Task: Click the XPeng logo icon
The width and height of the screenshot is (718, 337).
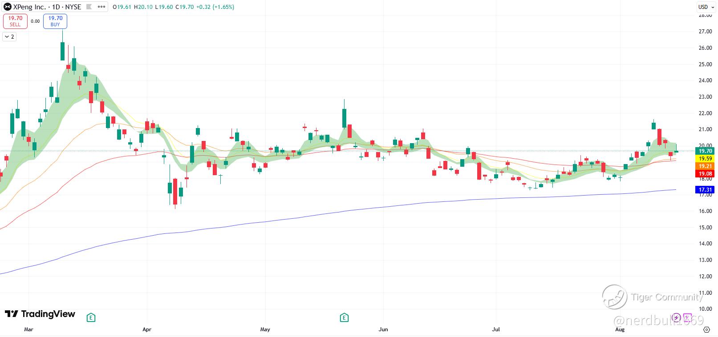Action: click(8, 7)
